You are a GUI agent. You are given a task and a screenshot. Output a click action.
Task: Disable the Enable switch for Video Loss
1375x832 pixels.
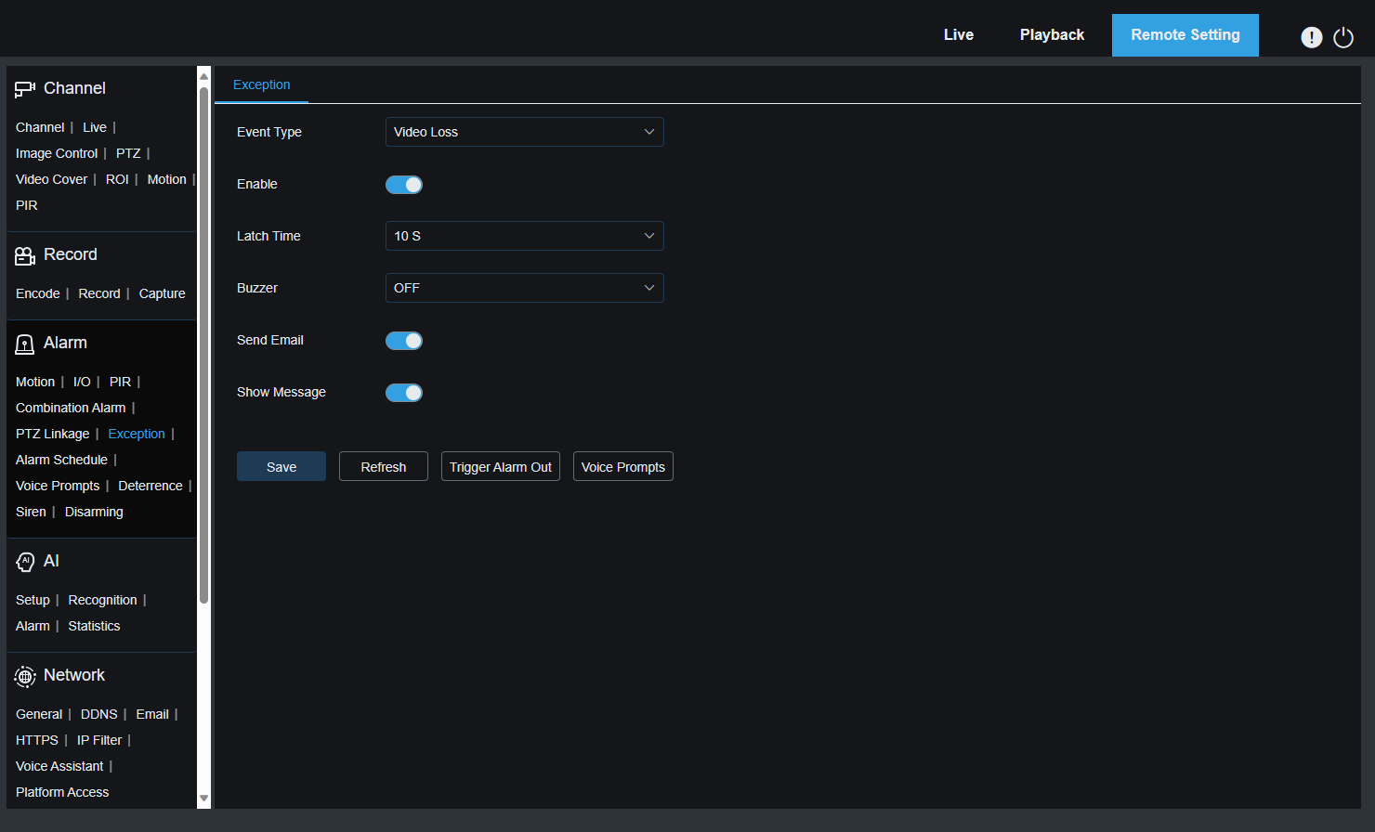[404, 184]
